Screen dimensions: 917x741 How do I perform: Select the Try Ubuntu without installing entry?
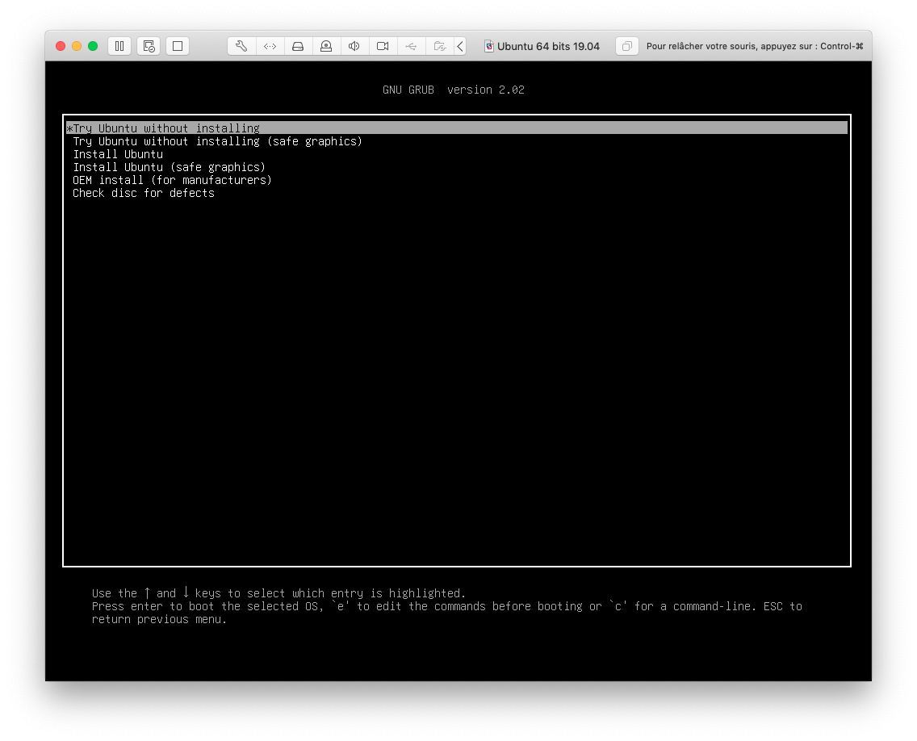165,128
